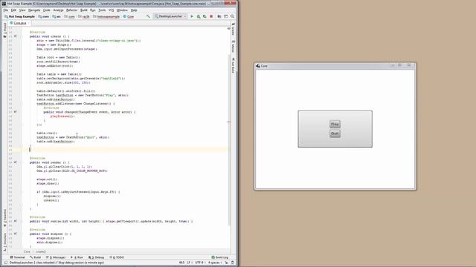476x267 pixels.
Task: Open the Terminal tool window
Action: (x=18, y=257)
